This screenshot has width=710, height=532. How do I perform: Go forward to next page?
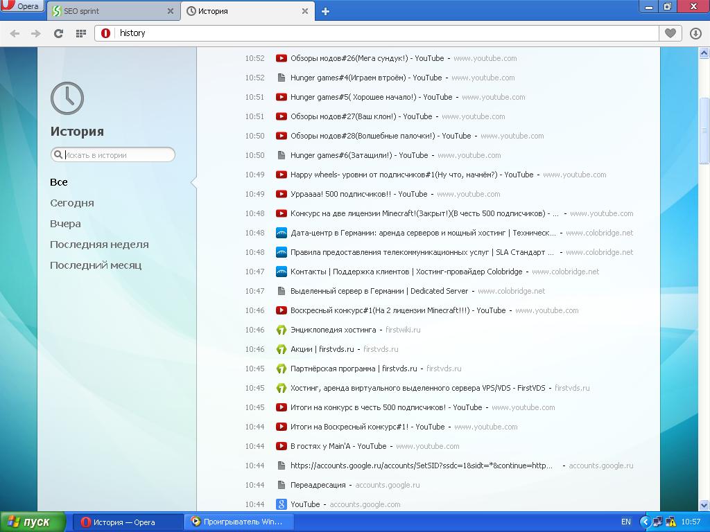tap(36, 33)
